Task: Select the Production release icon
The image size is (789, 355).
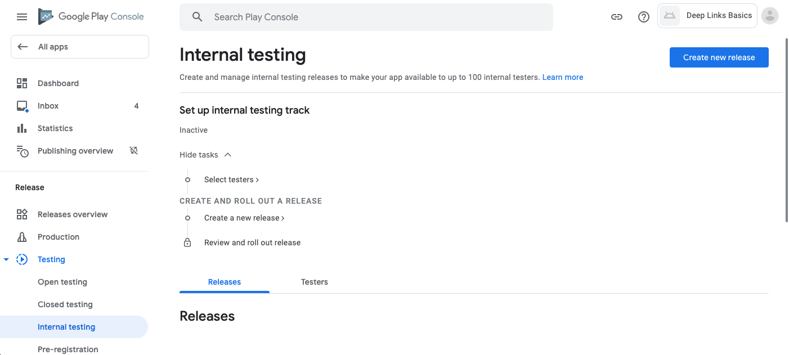Action: click(23, 236)
